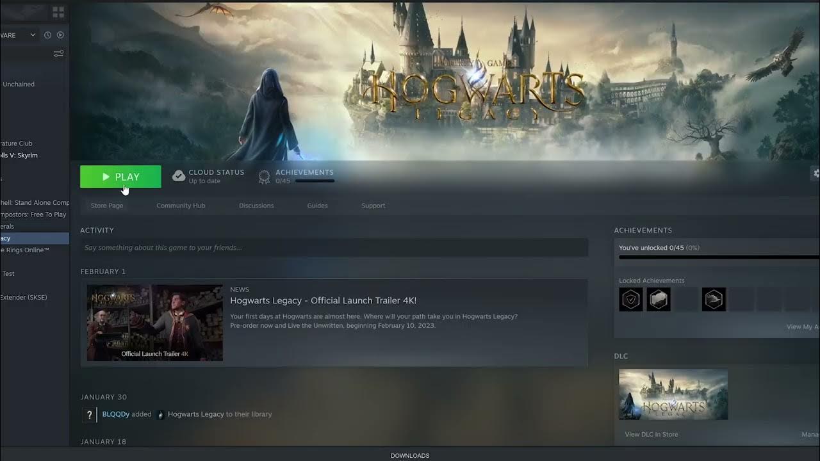Click the 'JANUARY 30' date heading

pos(104,397)
